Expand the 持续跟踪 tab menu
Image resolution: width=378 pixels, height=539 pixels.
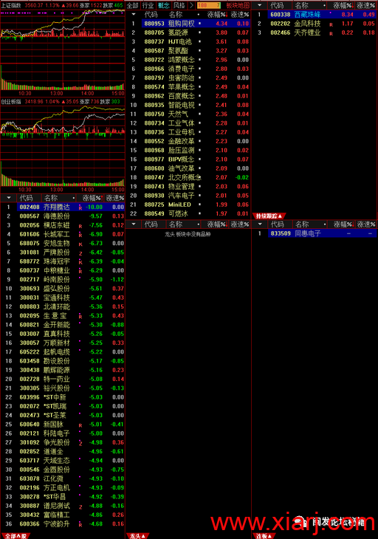[x=269, y=216]
